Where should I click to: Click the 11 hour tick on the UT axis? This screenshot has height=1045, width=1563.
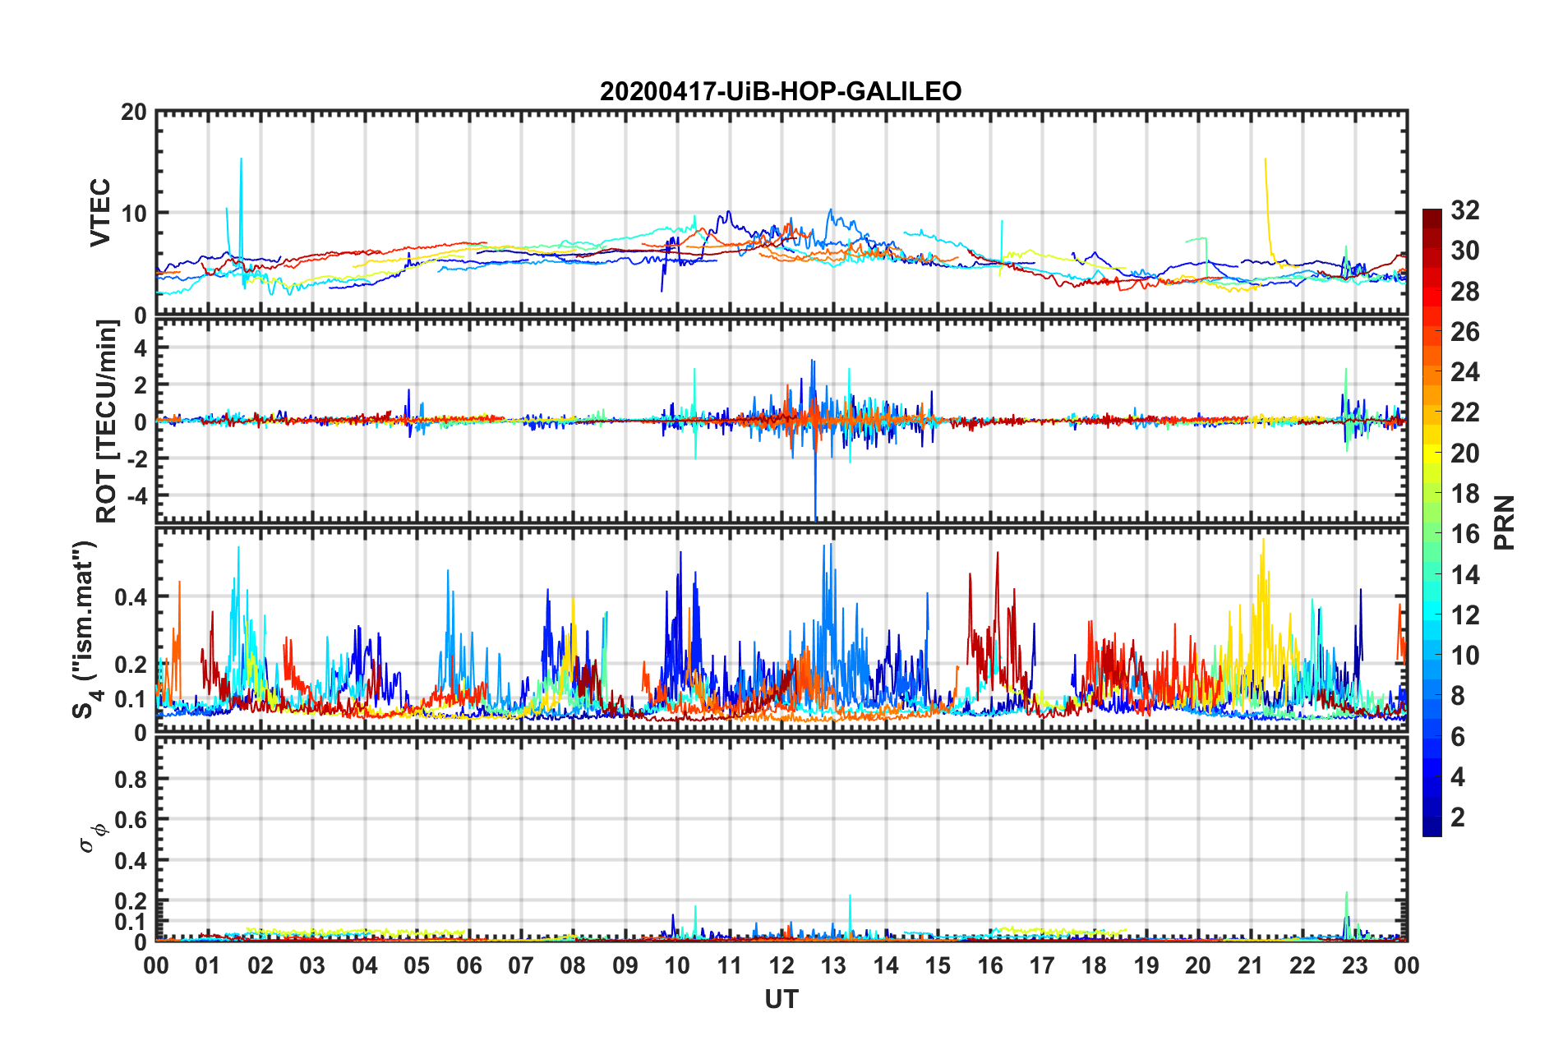730,965
